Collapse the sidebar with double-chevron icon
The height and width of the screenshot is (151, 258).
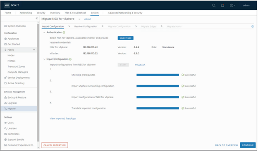pyautogui.click(x=37, y=19)
